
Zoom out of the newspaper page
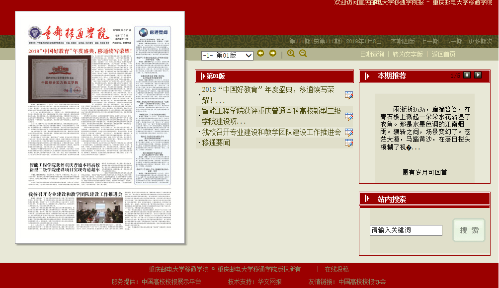pos(303,54)
